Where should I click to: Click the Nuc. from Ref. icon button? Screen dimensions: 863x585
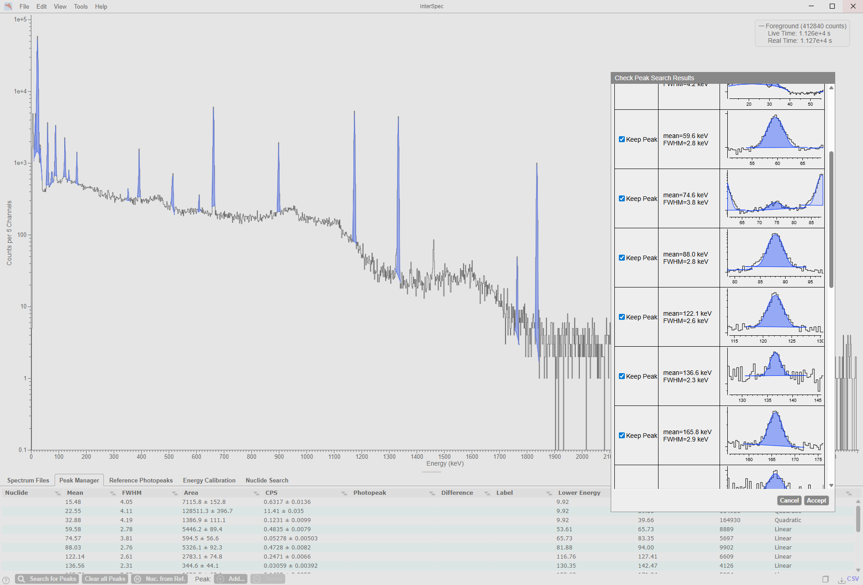pyautogui.click(x=138, y=579)
